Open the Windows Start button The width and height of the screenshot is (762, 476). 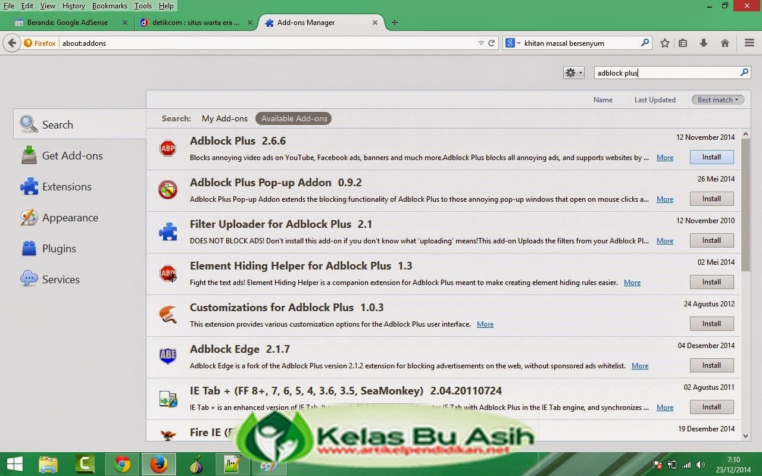(x=14, y=464)
